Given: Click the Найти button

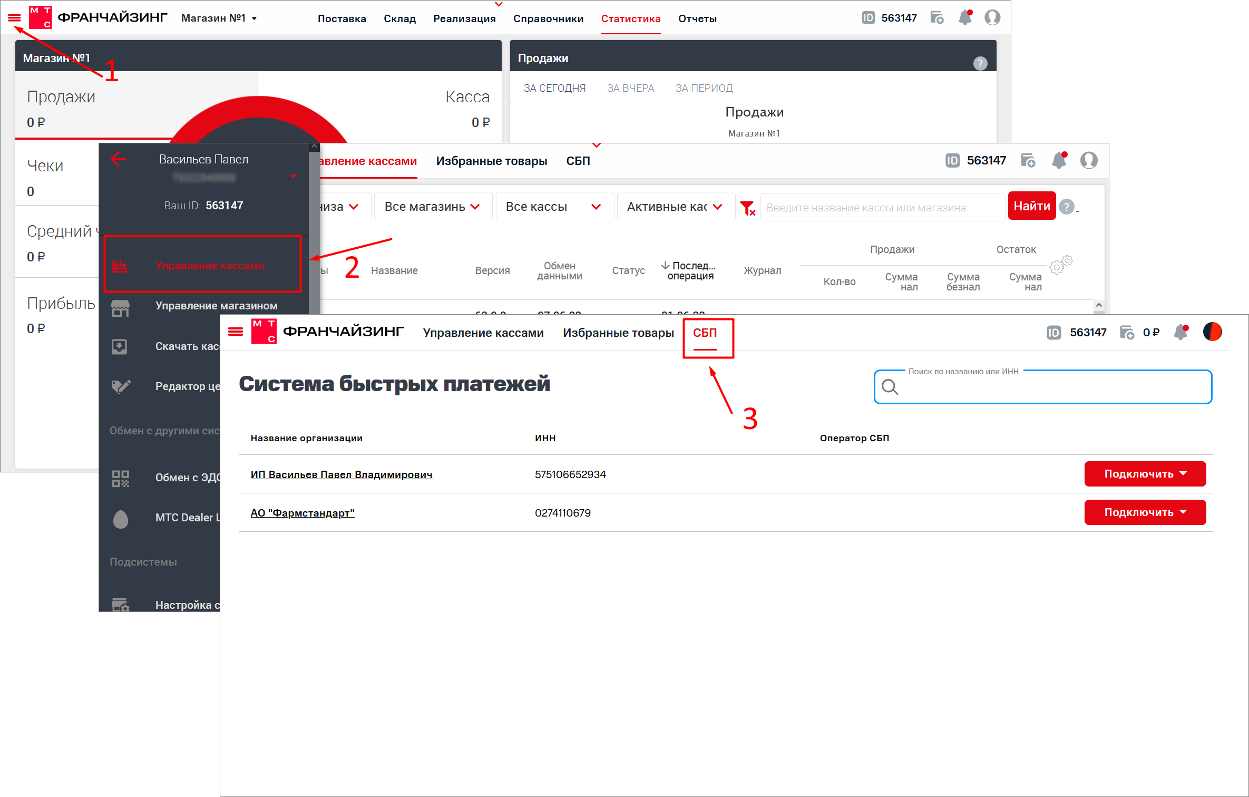Looking at the screenshot, I should click(x=1031, y=206).
